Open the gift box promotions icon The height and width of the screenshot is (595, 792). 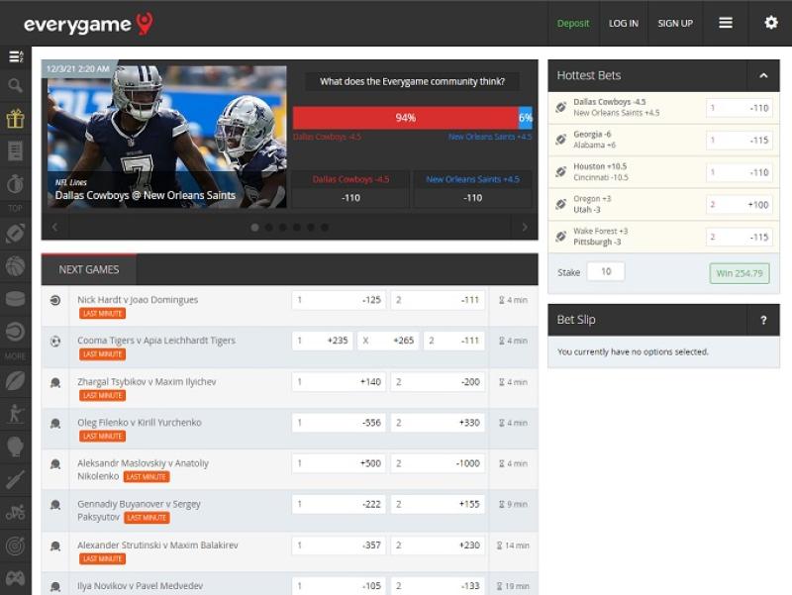(15, 119)
